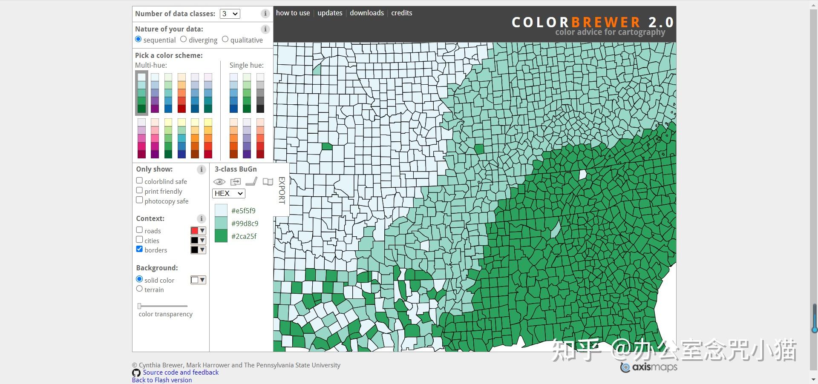Click info icon beside Number of data classes

pos(265,14)
